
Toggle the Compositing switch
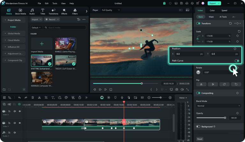point(198,93)
